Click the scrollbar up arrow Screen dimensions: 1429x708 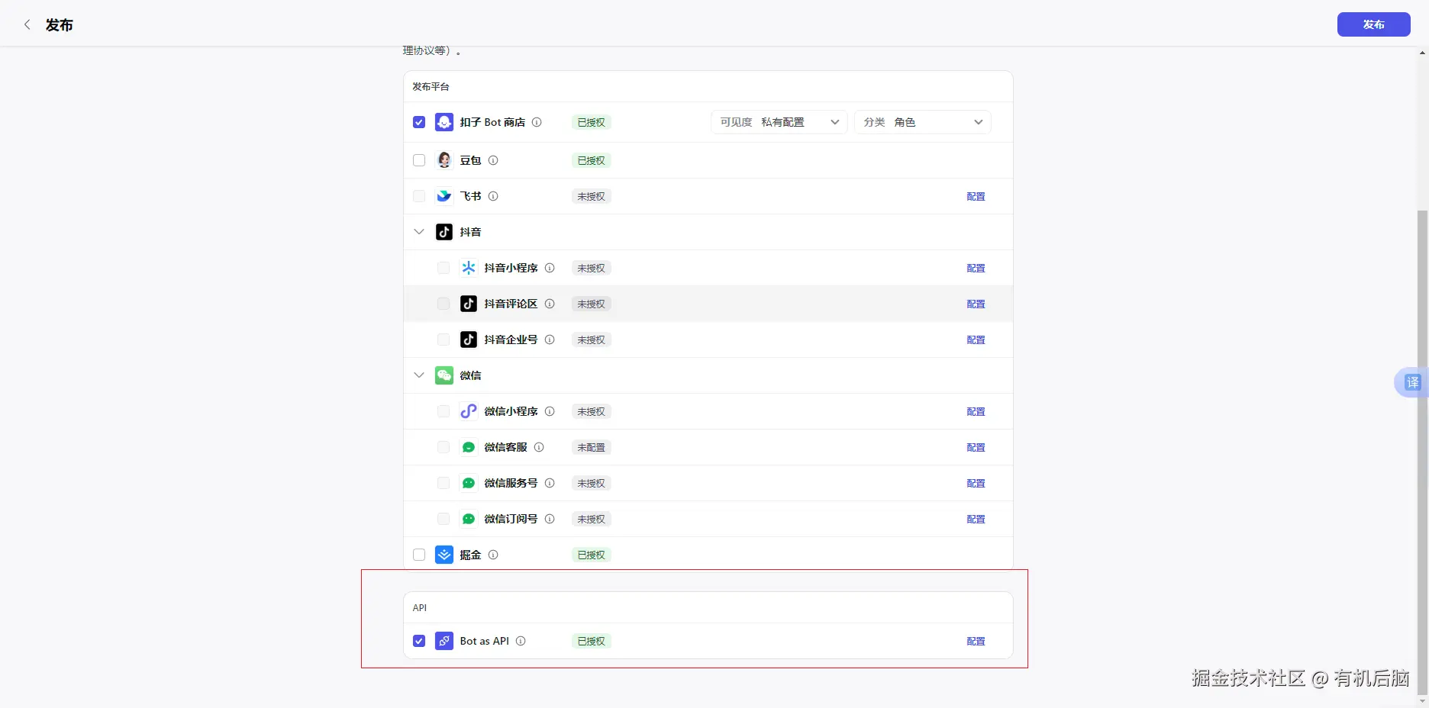click(x=1422, y=53)
